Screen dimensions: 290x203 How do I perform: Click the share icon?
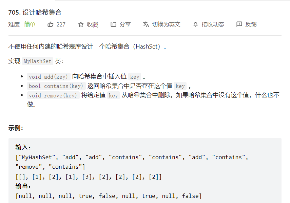click(x=113, y=24)
